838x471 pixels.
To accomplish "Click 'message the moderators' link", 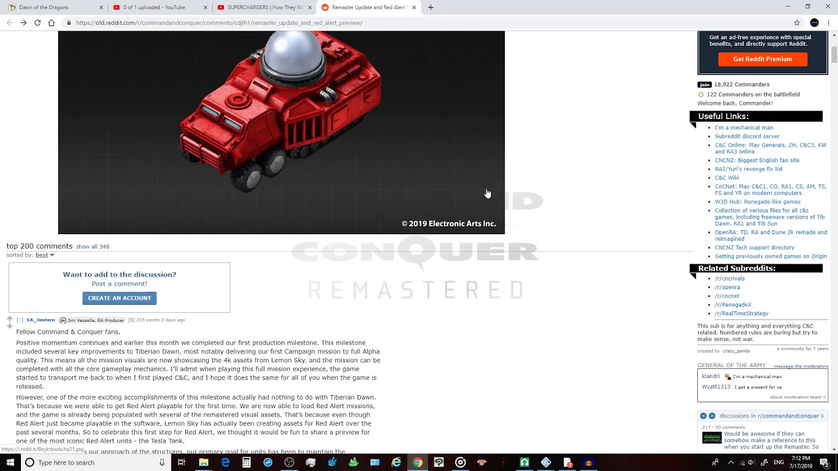I will point(801,366).
